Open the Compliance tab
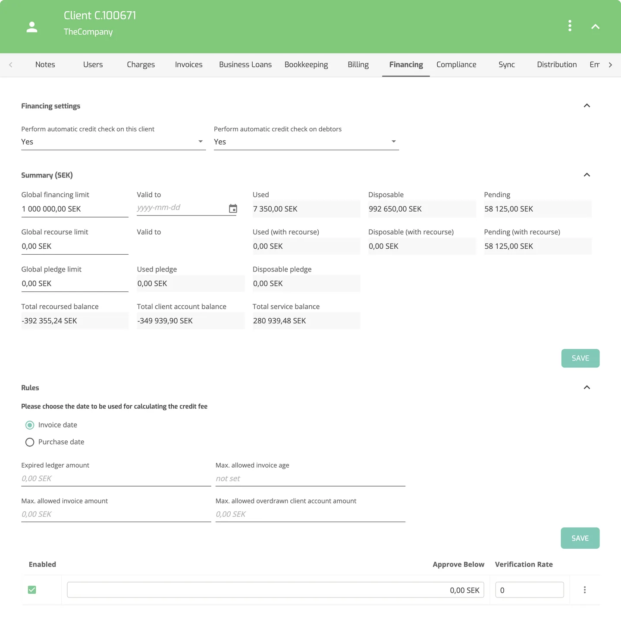This screenshot has height=642, width=621. (x=456, y=65)
